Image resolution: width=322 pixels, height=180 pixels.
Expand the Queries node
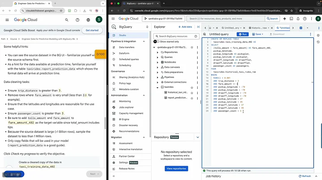pyautogui.click(x=157, y=57)
